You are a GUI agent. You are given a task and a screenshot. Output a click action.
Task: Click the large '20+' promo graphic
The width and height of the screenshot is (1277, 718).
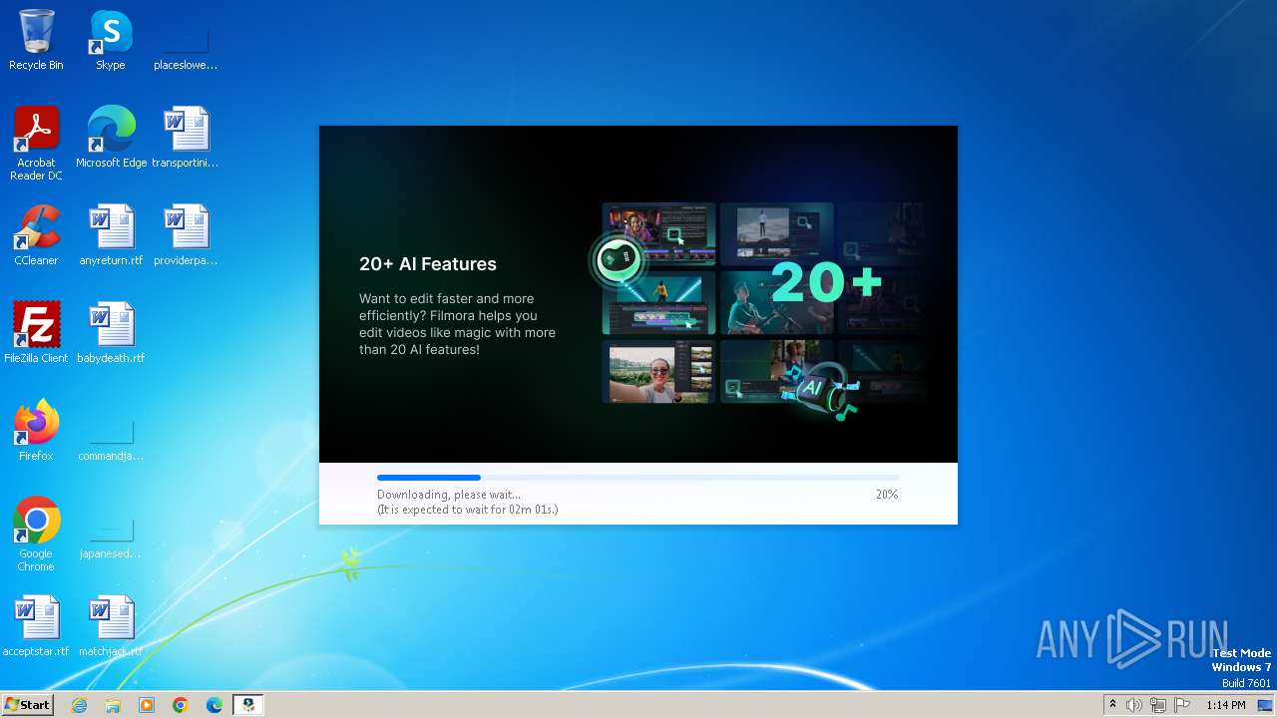coord(827,282)
